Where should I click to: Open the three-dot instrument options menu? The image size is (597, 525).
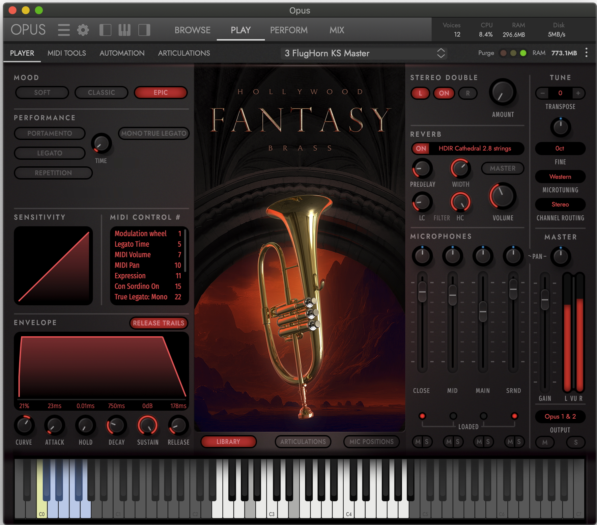[586, 53]
